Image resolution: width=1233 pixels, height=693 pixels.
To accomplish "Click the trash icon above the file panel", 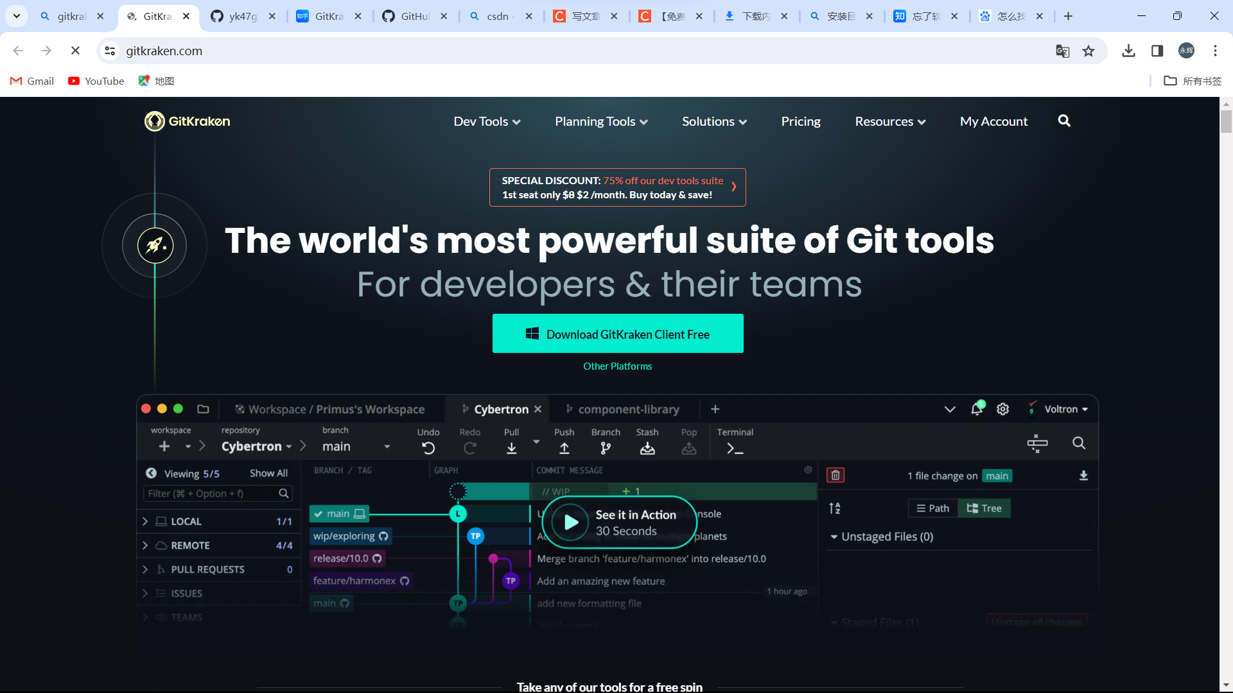I will click(835, 475).
